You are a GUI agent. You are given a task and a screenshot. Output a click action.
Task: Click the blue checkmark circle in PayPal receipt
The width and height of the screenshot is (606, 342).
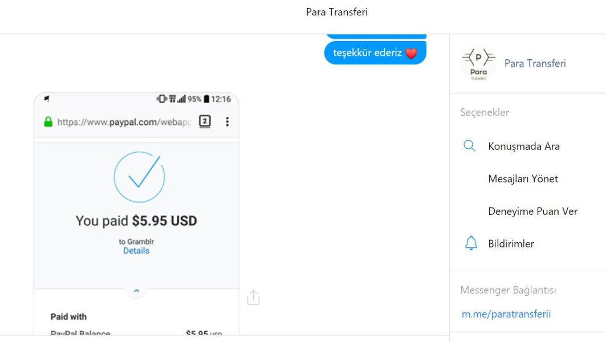pyautogui.click(x=139, y=177)
